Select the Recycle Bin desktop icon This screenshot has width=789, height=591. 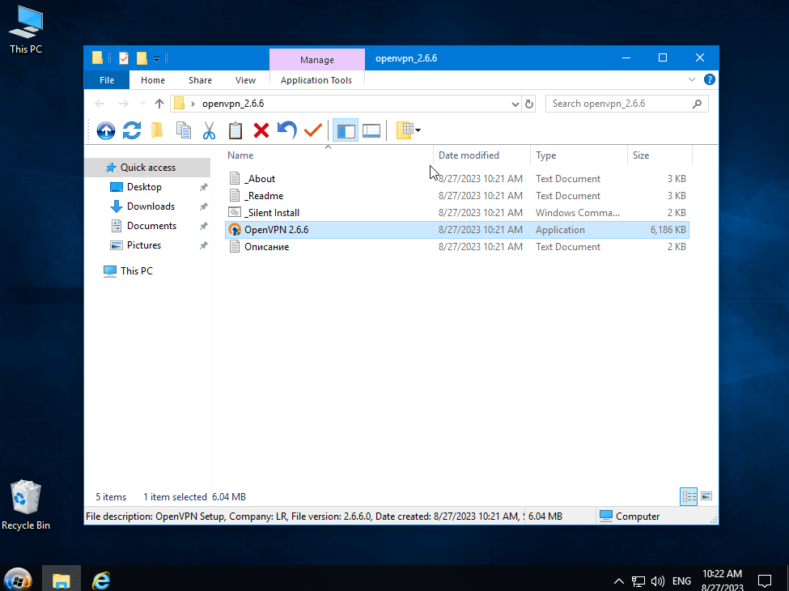pyautogui.click(x=26, y=505)
